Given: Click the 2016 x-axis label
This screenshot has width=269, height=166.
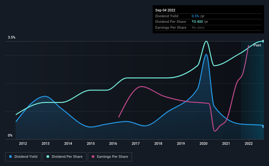Looking at the screenshot, I should (x=113, y=143).
